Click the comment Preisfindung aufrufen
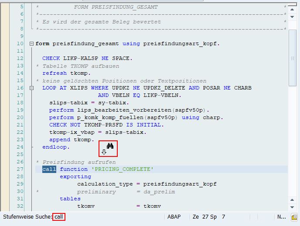The height and width of the screenshot is (226, 300). (79, 162)
